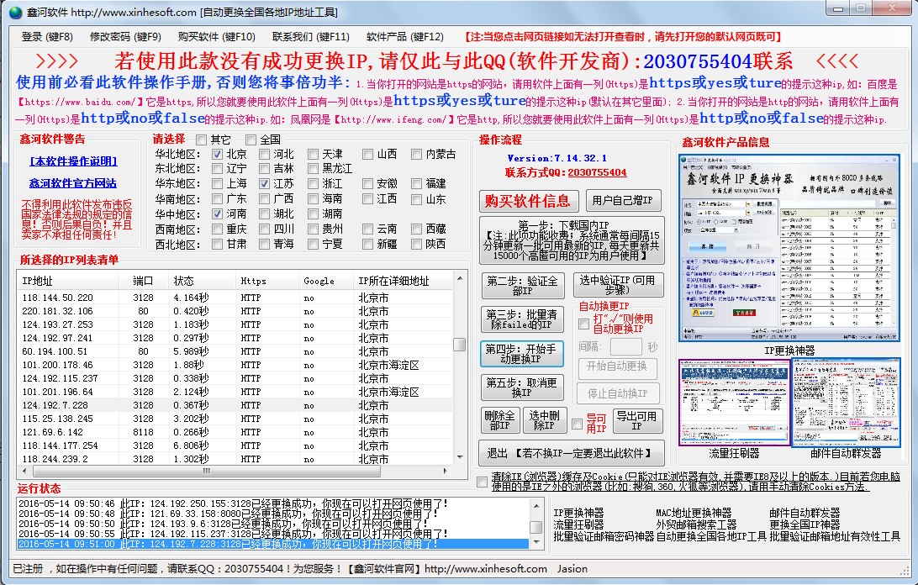Check the 上海 region checkbox

[x=217, y=184]
